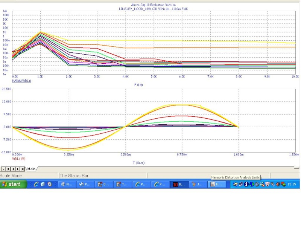Open the page-list dash button beside the tab arrows
The width and height of the screenshot is (301, 226).
tap(3, 169)
